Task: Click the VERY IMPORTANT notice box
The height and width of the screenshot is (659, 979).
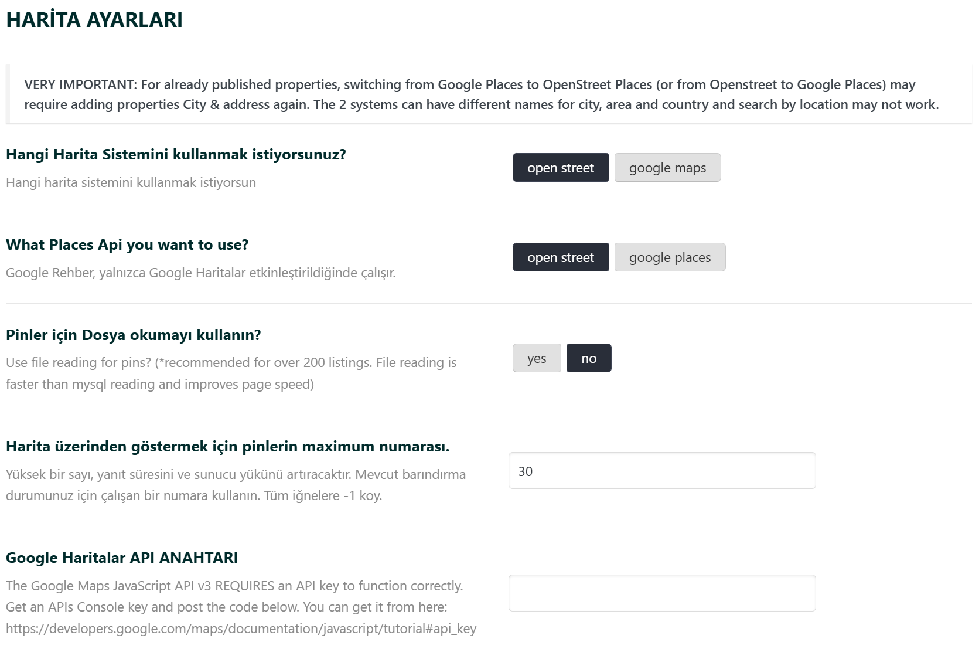Action: click(x=489, y=94)
